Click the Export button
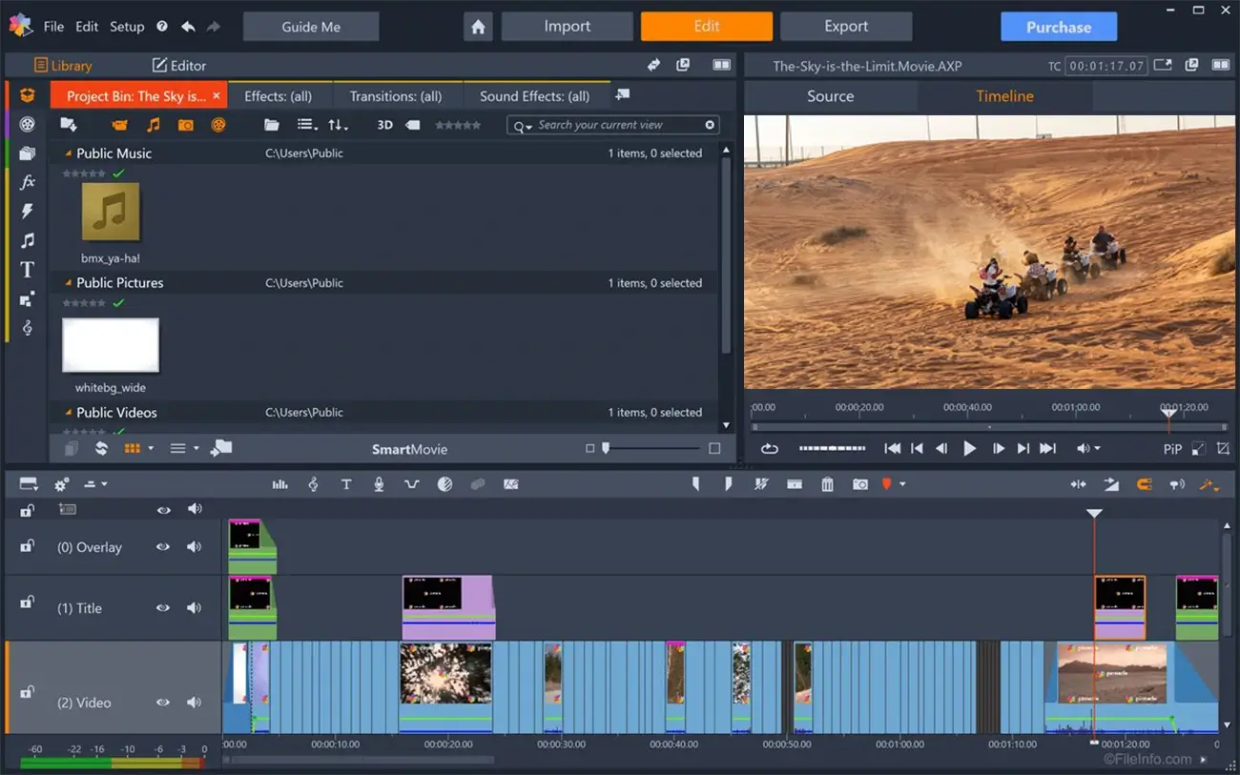Viewport: 1240px width, 775px height. click(x=845, y=27)
